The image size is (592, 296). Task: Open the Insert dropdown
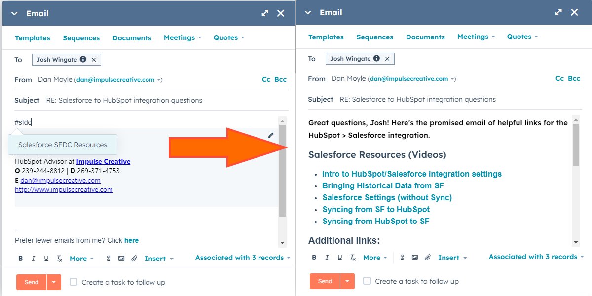[x=154, y=258]
